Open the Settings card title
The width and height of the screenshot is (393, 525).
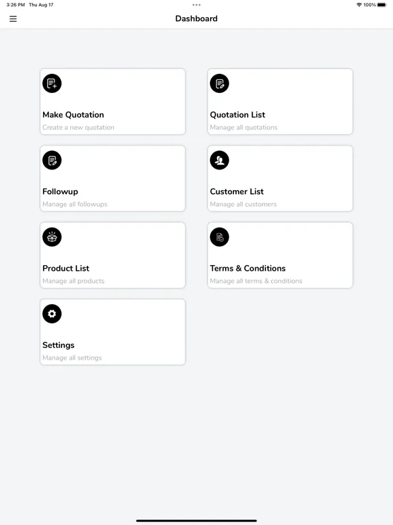[x=59, y=345]
